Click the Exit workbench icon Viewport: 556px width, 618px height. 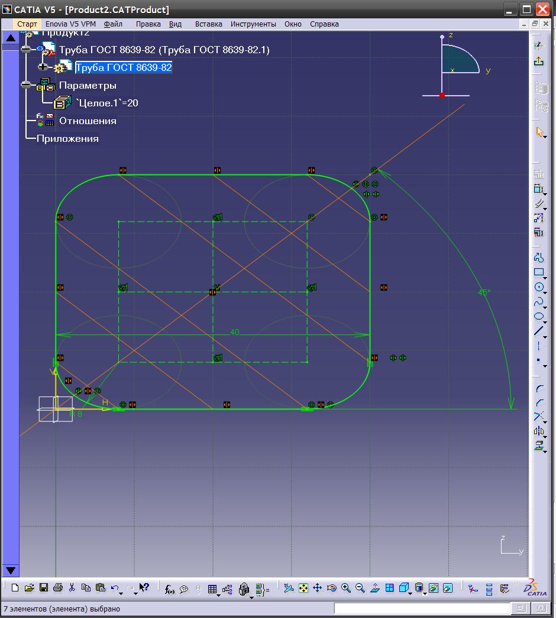tap(539, 61)
